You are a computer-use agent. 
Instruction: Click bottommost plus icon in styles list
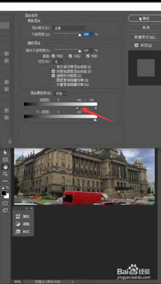pos(6,117)
